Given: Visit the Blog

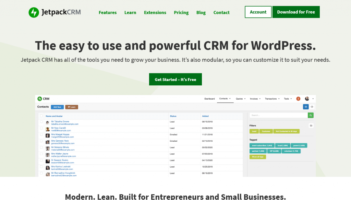Looking at the screenshot, I should click(201, 13).
